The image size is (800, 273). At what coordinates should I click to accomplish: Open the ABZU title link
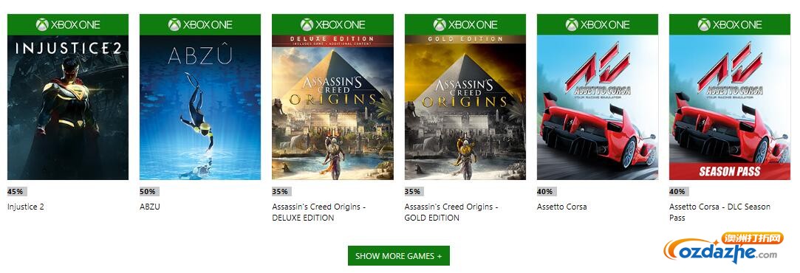pyautogui.click(x=149, y=207)
